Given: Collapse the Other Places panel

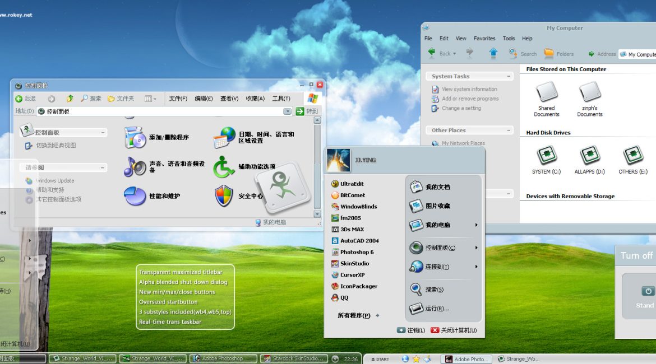Looking at the screenshot, I should coord(509,130).
